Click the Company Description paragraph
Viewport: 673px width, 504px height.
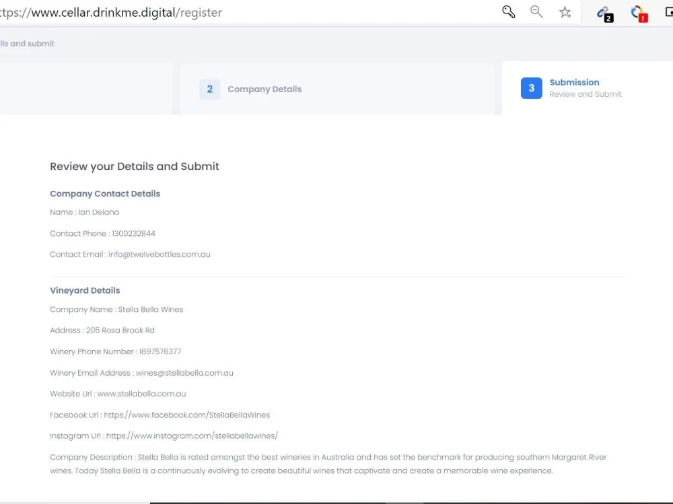tap(328, 464)
